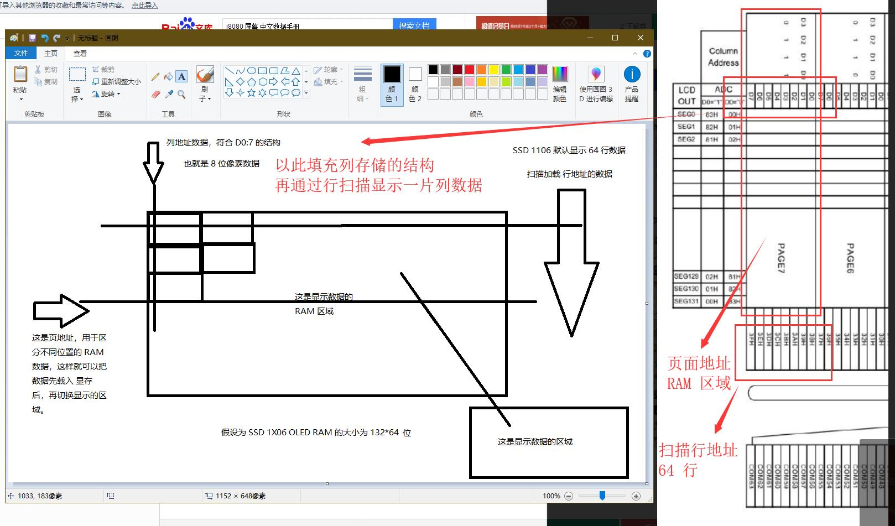
Task: Select the Fill with color bucket tool
Action: (169, 76)
